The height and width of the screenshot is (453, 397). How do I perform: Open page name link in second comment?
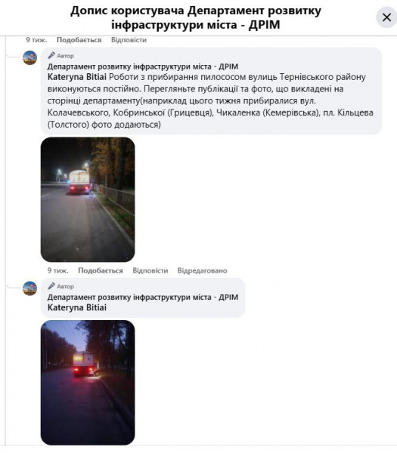point(143,297)
